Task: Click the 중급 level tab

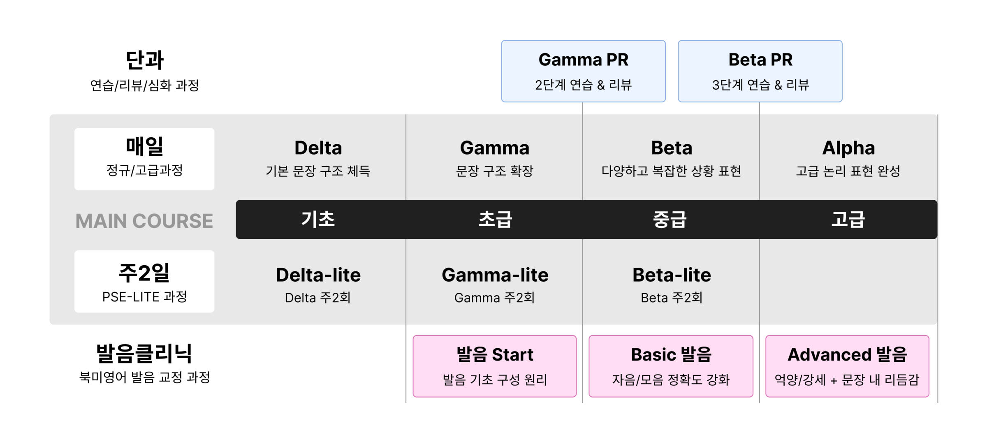Action: [x=670, y=219]
